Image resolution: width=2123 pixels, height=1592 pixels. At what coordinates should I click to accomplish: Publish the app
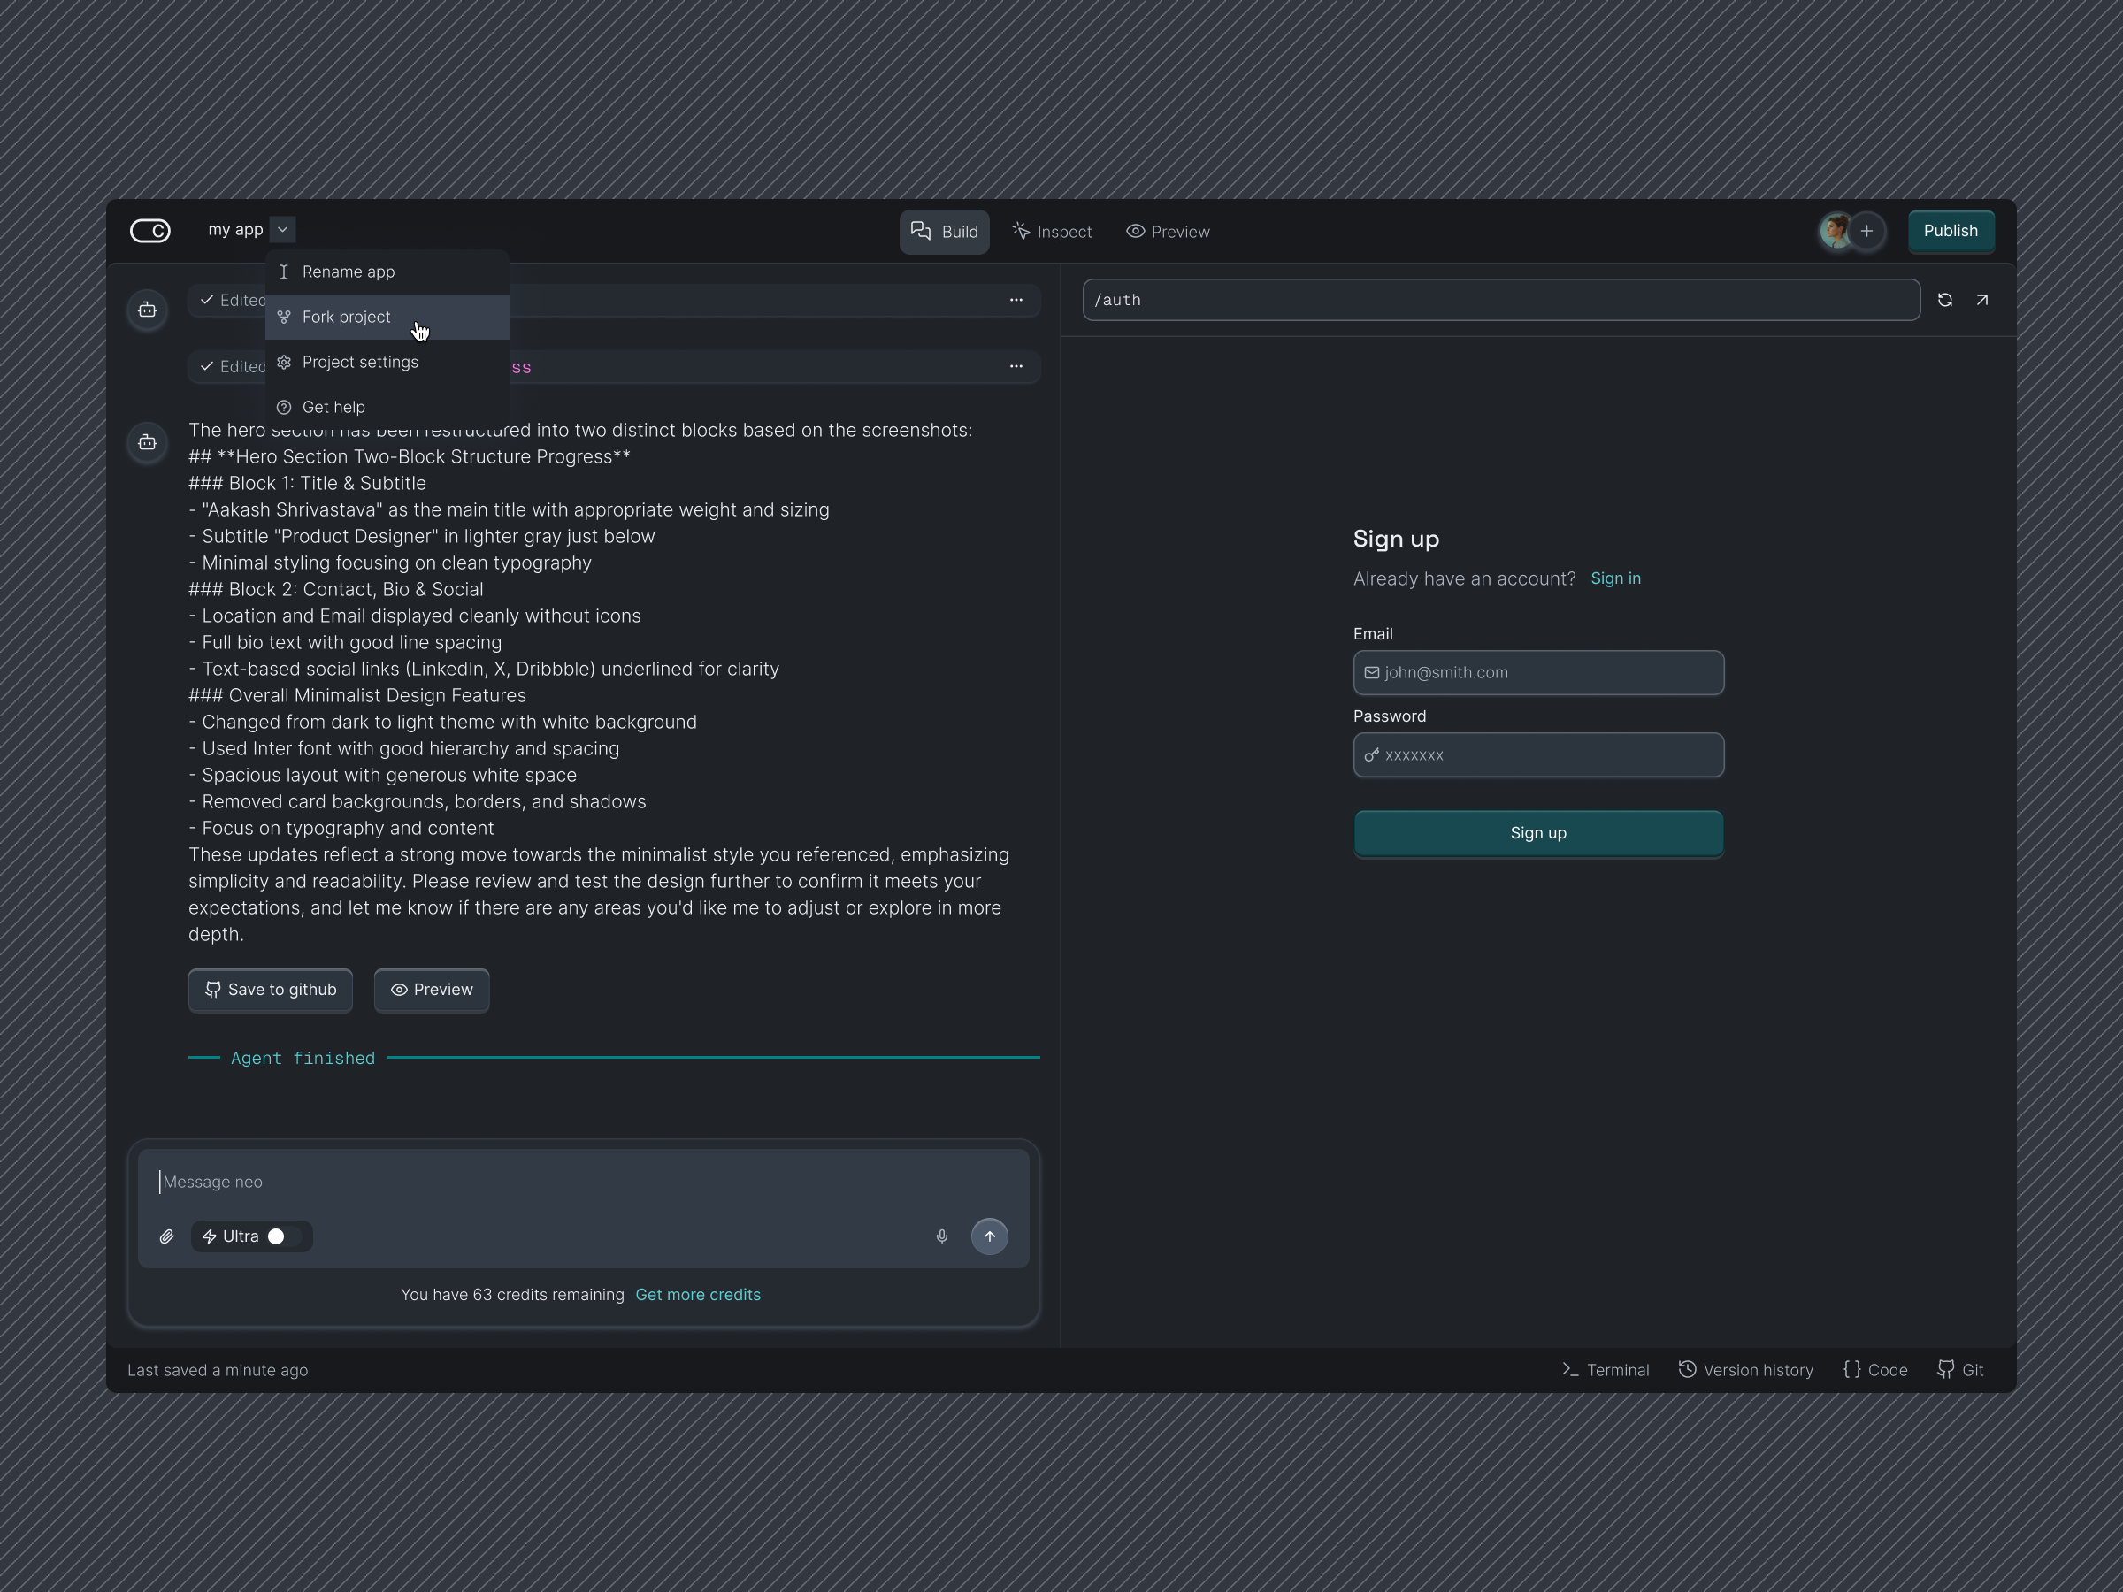click(1951, 230)
